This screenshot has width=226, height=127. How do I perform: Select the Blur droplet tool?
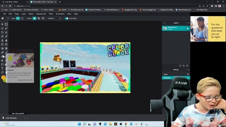[x=6, y=41]
